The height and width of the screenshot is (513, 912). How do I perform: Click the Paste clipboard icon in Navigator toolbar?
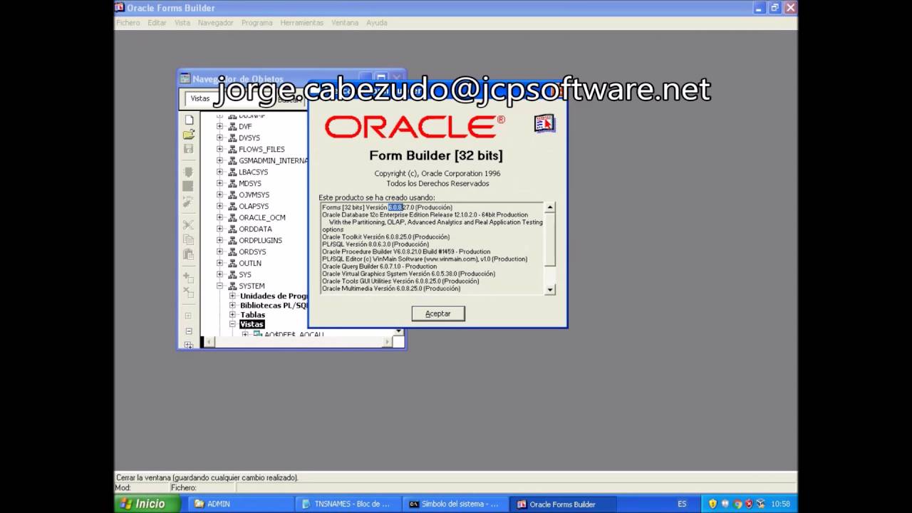[189, 254]
